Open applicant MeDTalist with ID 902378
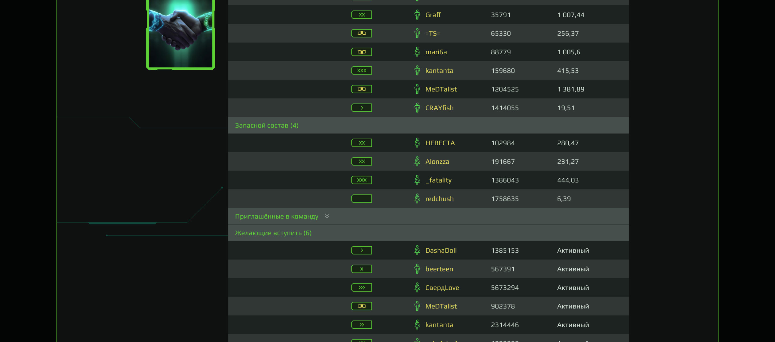 (441, 306)
